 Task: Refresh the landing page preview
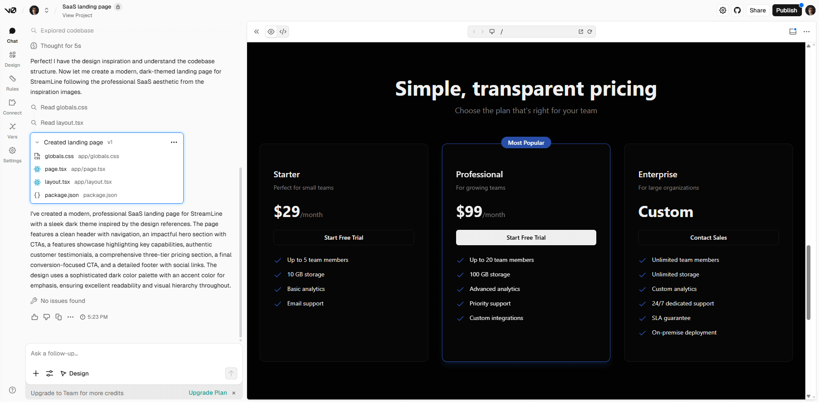click(590, 31)
